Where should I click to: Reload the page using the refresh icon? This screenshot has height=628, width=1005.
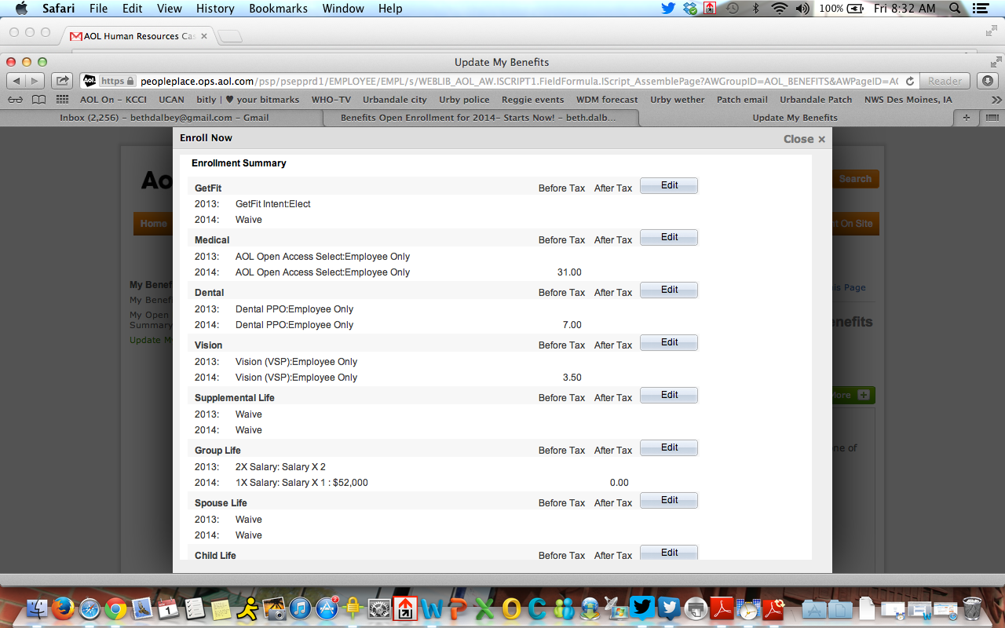(x=909, y=81)
